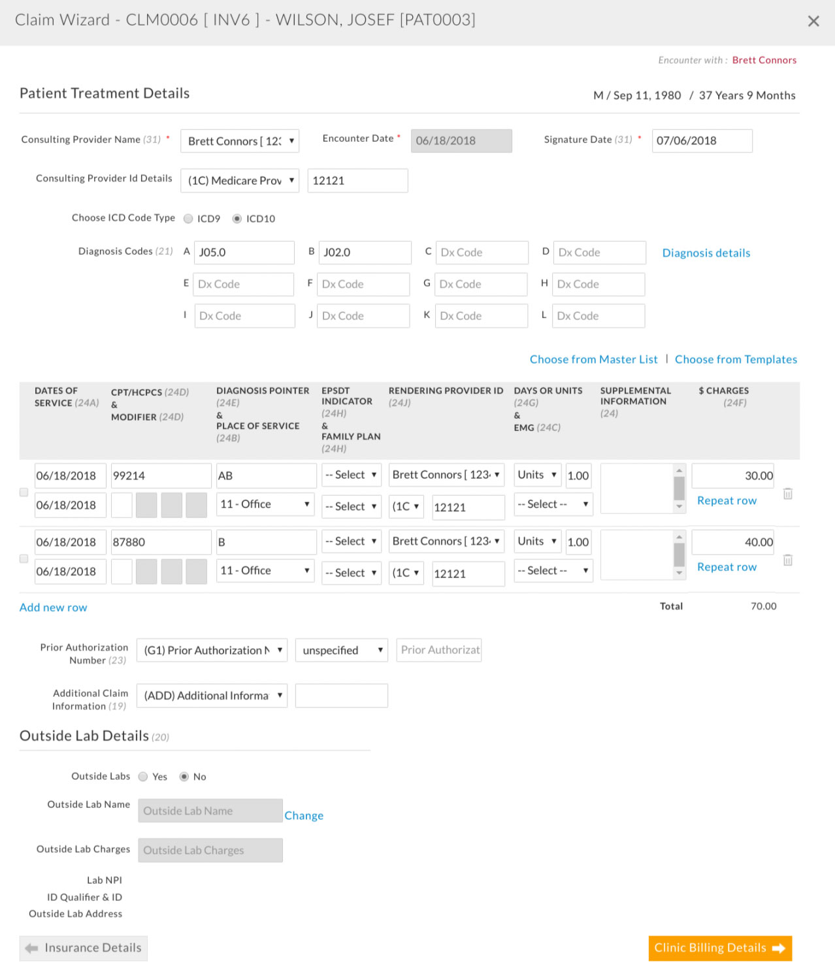Open the Additional Claim Information dropdown
Viewport: 835px width, 968px height.
pyautogui.click(x=212, y=696)
